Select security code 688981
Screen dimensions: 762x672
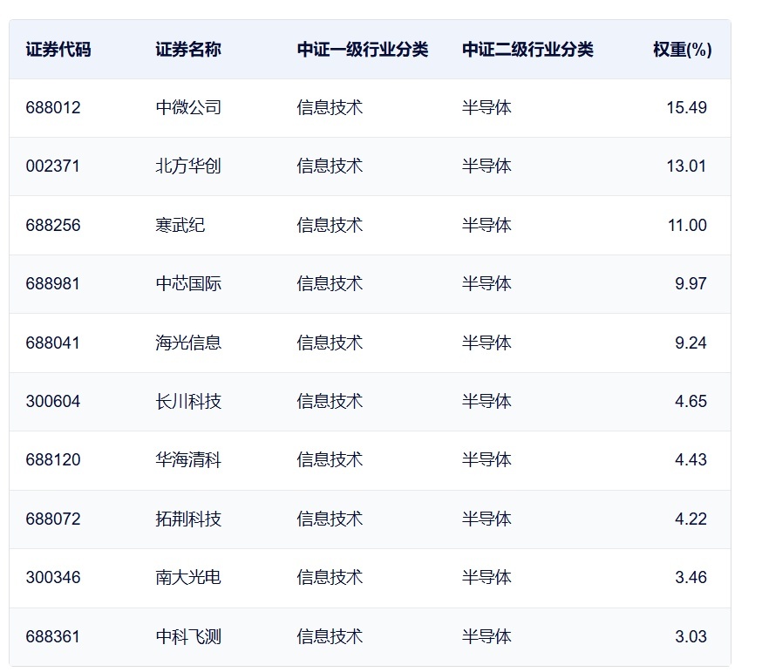tap(52, 283)
